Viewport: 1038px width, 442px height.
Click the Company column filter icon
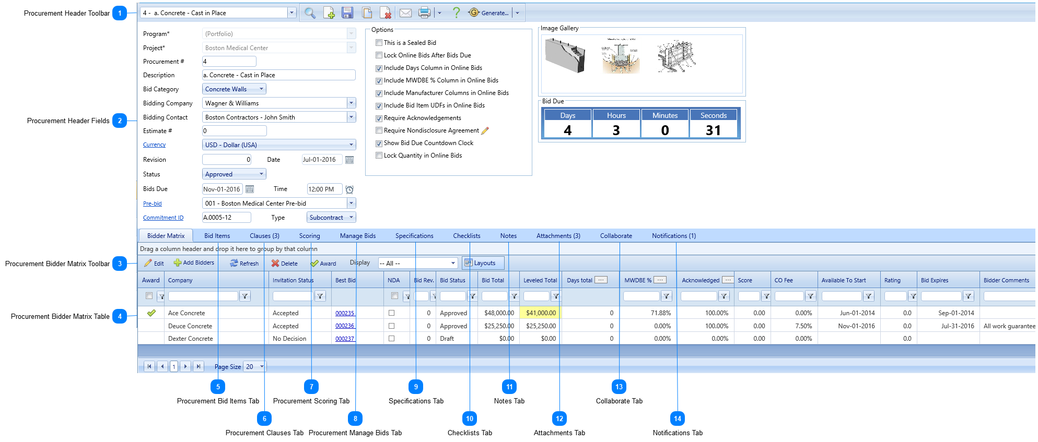pos(245,296)
